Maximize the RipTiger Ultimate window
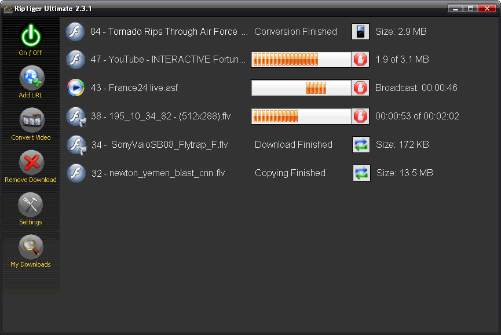501x335 pixels. [470, 9]
